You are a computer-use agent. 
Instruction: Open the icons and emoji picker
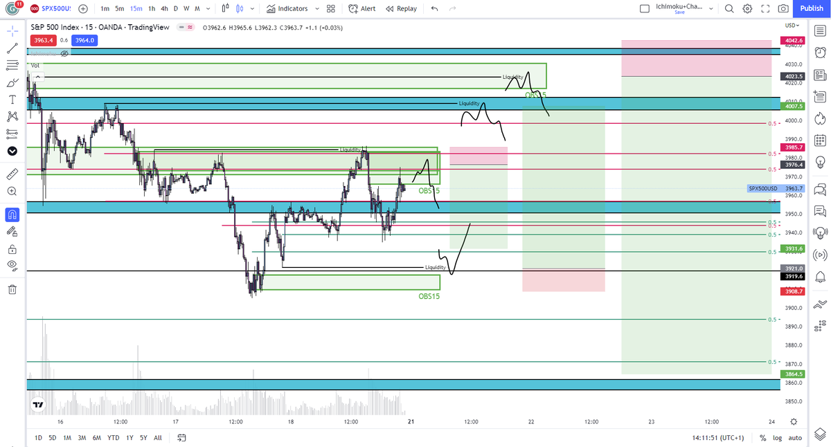point(12,151)
